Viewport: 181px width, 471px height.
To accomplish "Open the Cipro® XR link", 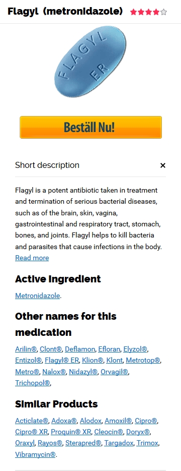I will tap(32, 432).
